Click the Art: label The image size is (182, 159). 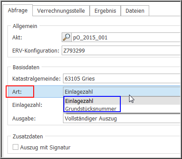click(x=17, y=92)
